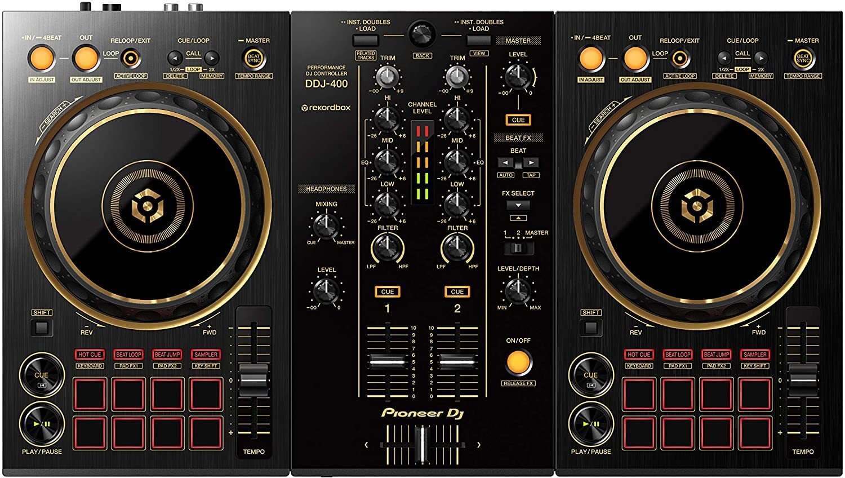Click BEAT FX right arrow button

point(531,163)
